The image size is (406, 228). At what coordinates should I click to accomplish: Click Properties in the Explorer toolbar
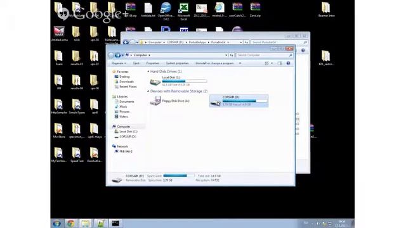click(152, 63)
